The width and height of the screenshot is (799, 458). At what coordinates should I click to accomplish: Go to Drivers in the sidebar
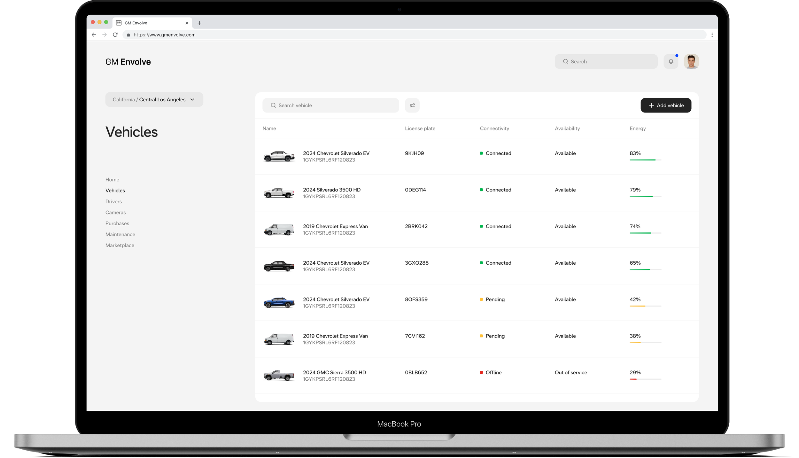coord(113,201)
